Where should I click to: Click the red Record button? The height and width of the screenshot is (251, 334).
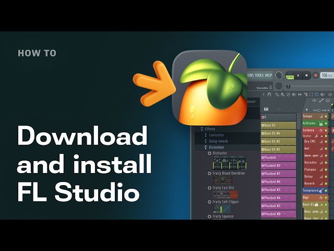point(315,75)
